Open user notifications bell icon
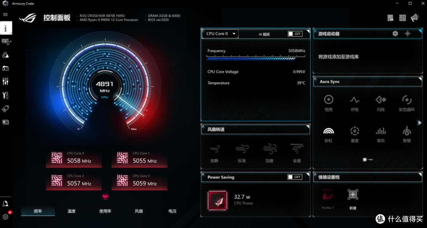The image size is (427, 228). pos(6,204)
